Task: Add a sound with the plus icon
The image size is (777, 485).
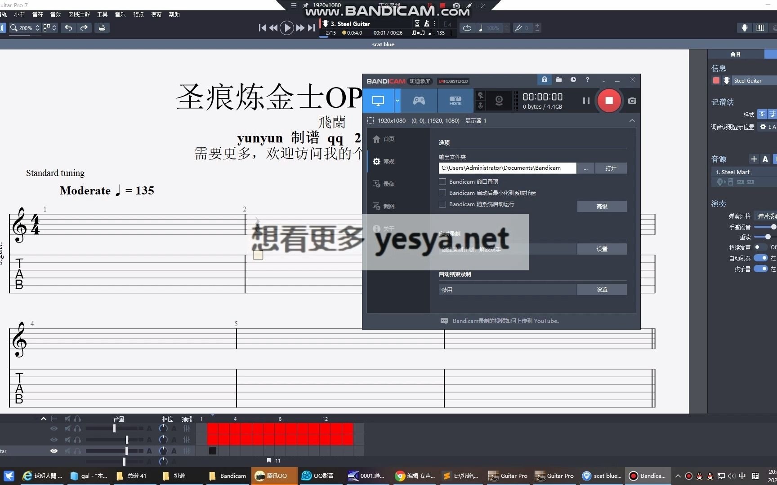Action: tap(754, 159)
